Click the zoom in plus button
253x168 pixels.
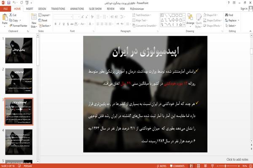tap(239, 166)
